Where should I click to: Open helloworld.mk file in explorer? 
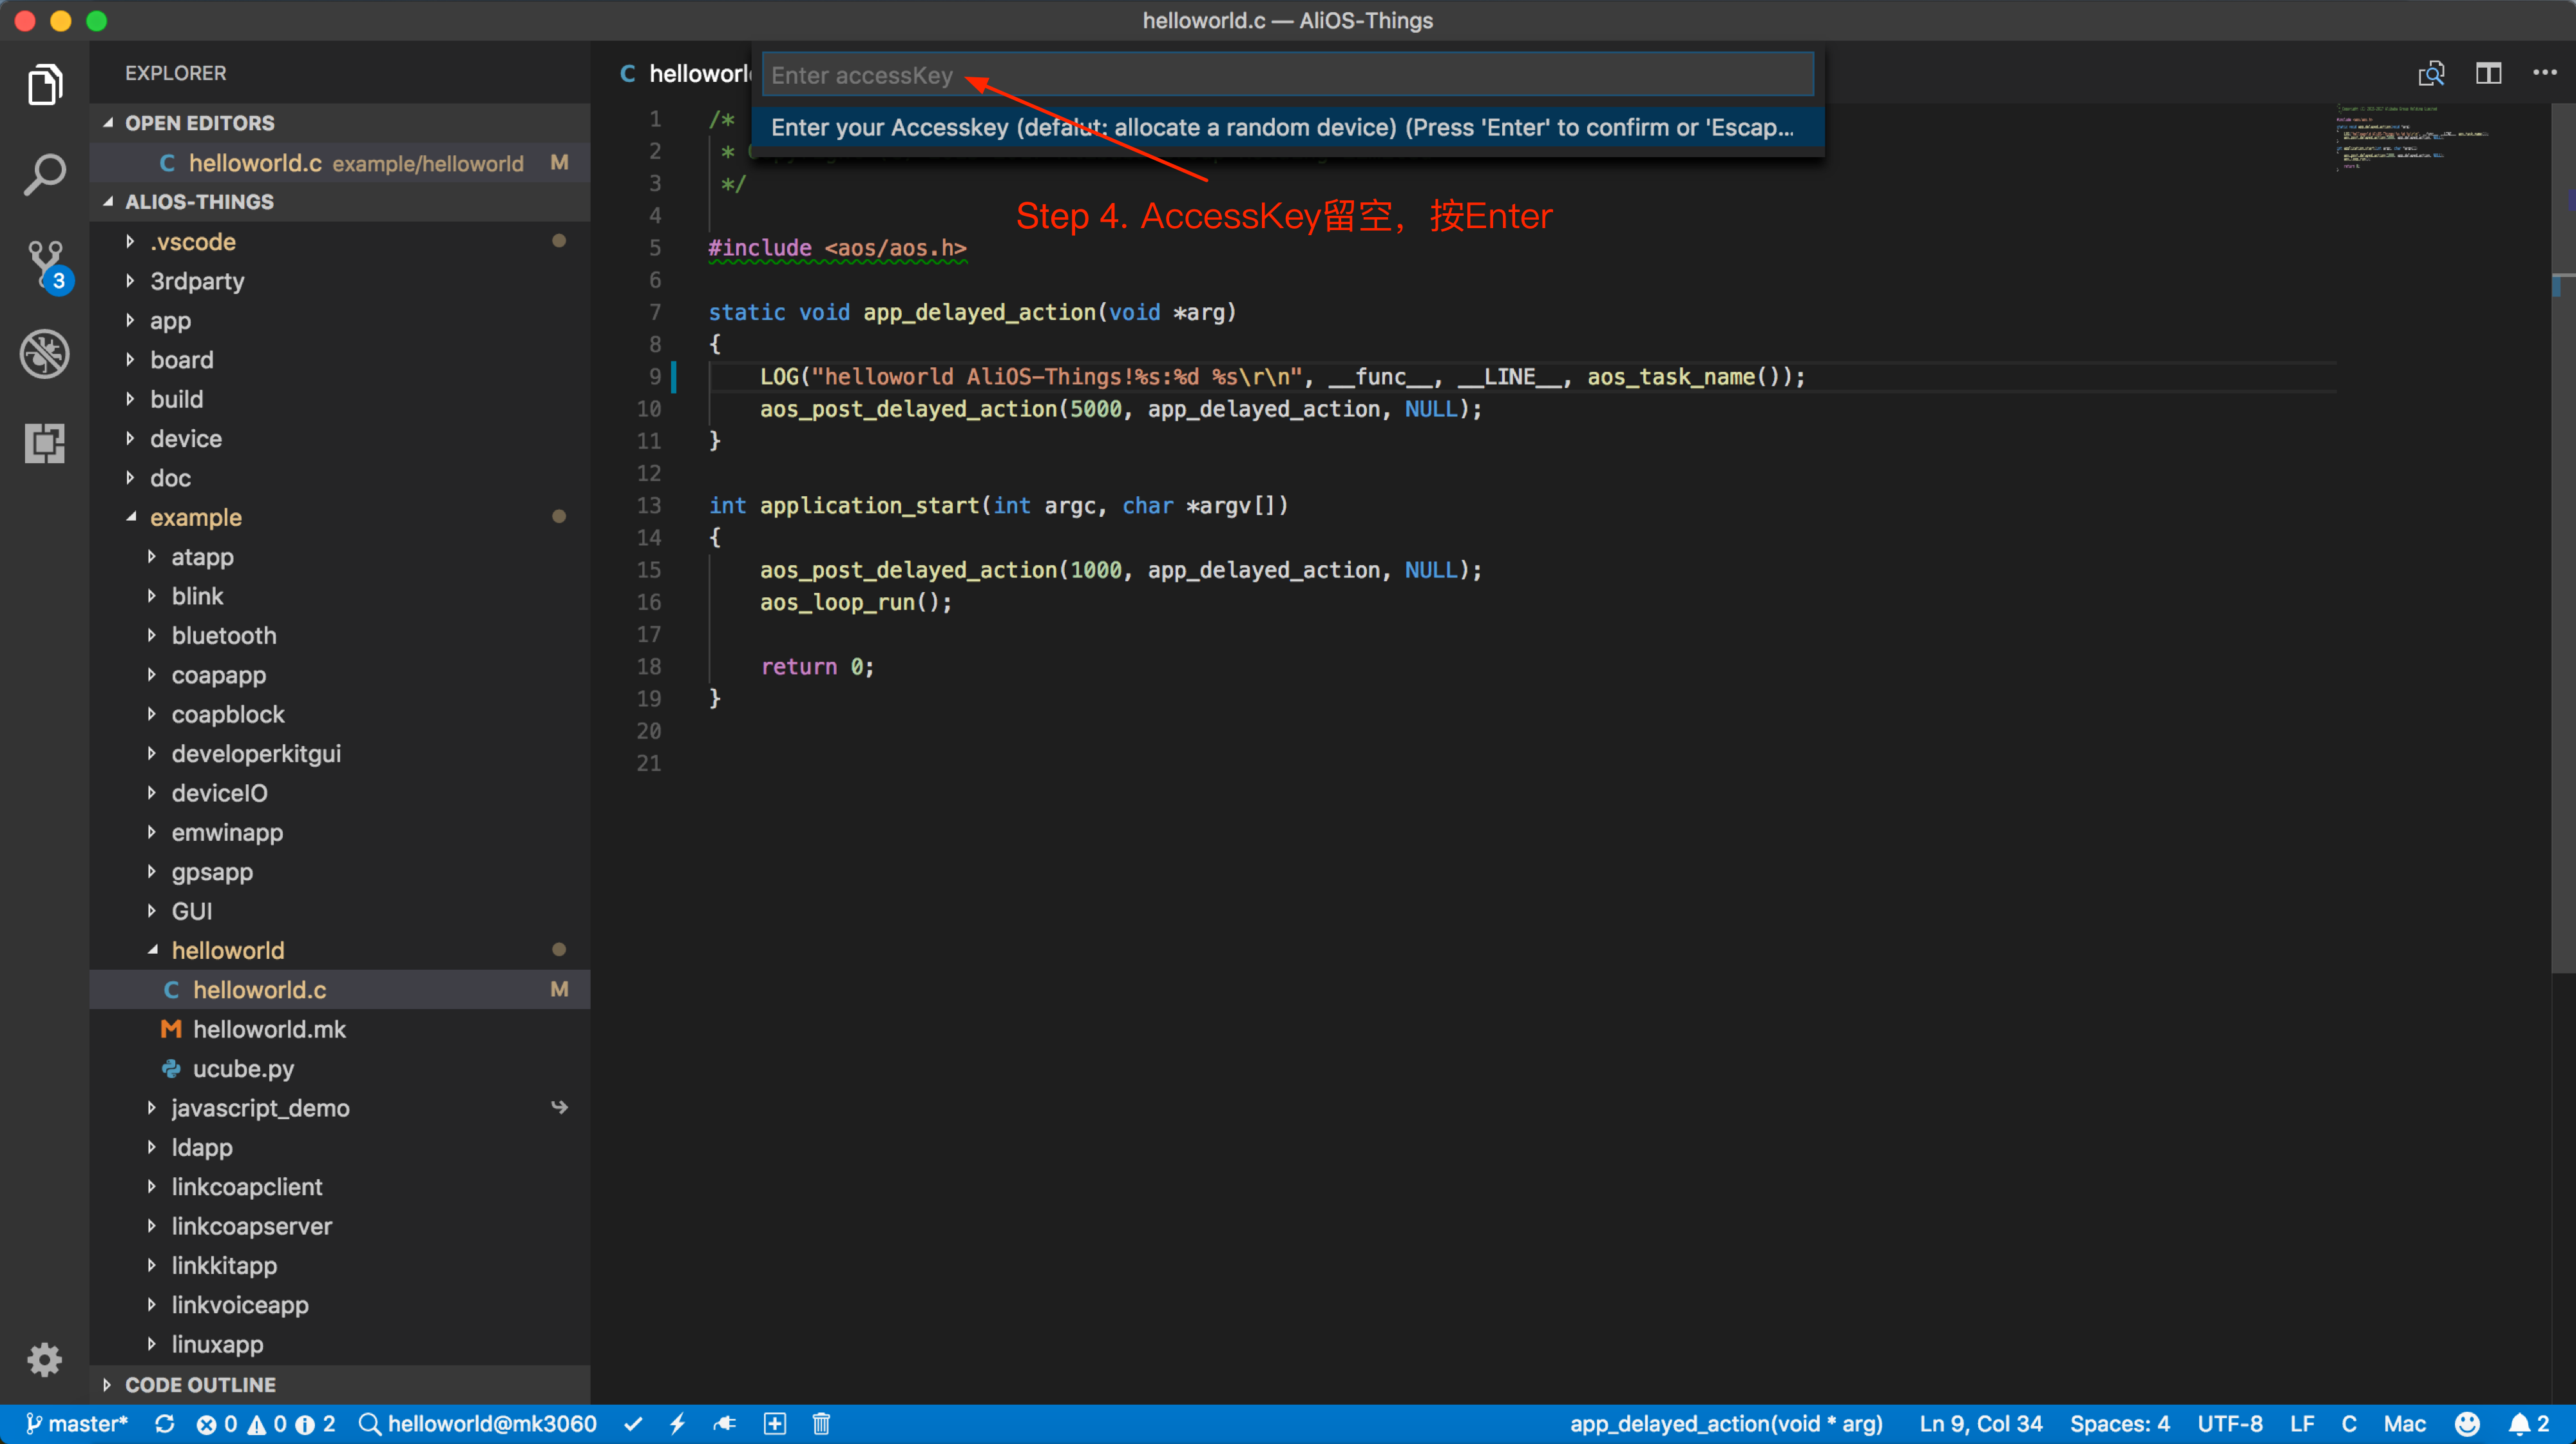(268, 1029)
